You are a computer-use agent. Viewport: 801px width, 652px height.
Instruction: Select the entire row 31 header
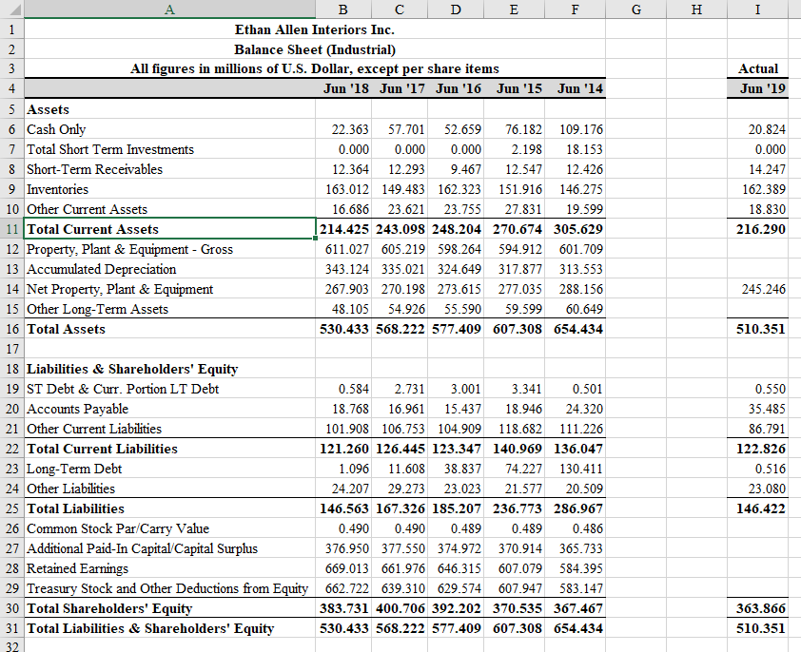[12, 628]
